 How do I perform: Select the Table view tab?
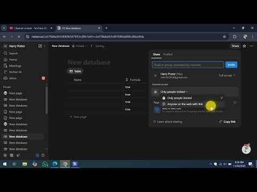tap(75, 71)
